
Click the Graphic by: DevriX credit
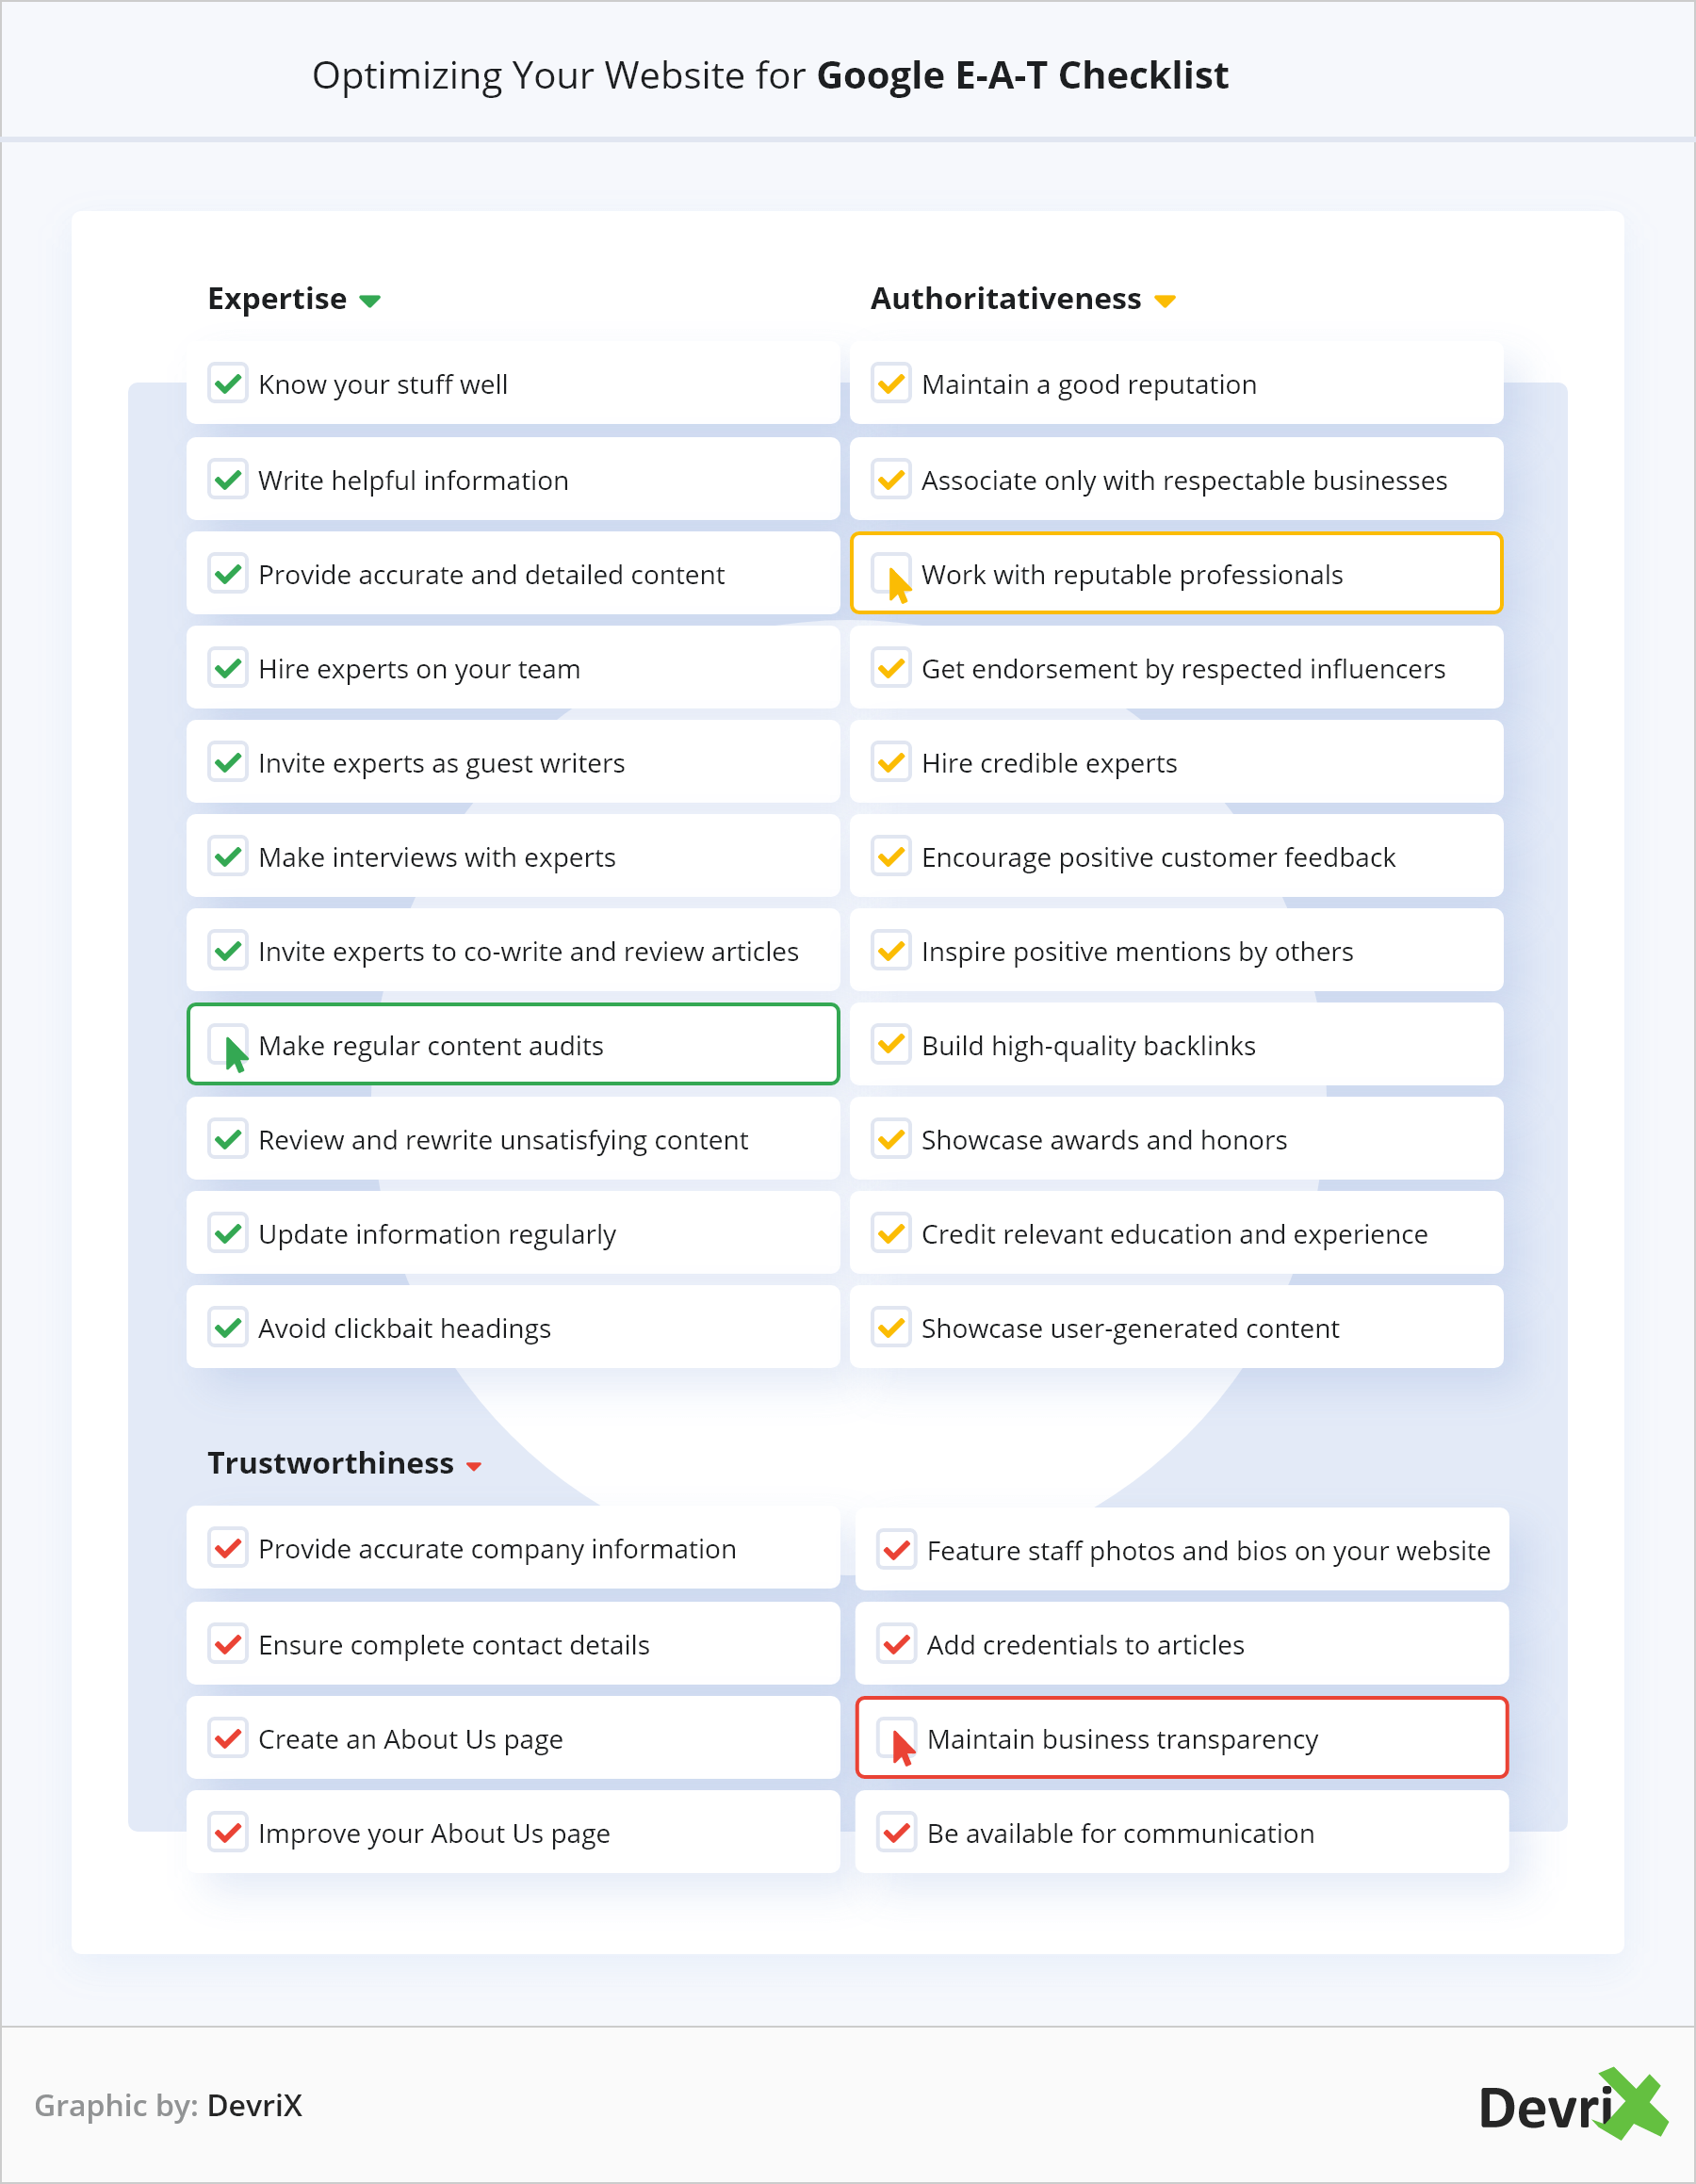point(168,2105)
